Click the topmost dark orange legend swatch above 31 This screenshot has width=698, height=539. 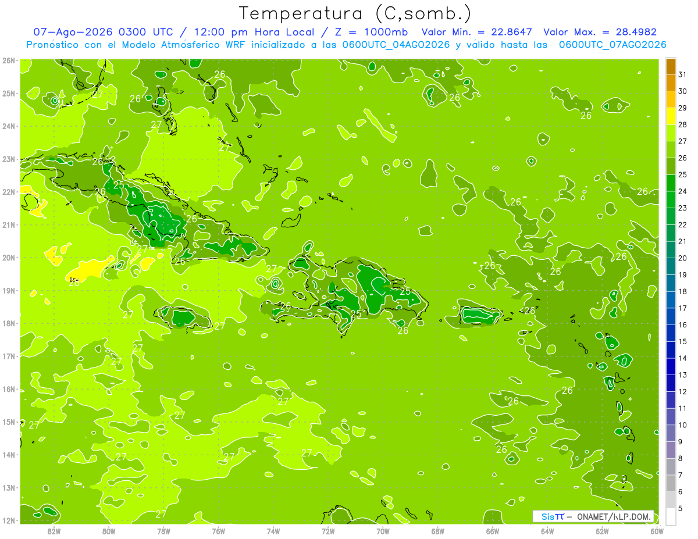pyautogui.click(x=671, y=66)
